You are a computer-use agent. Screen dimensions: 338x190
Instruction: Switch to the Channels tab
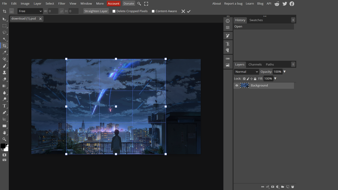point(255,64)
